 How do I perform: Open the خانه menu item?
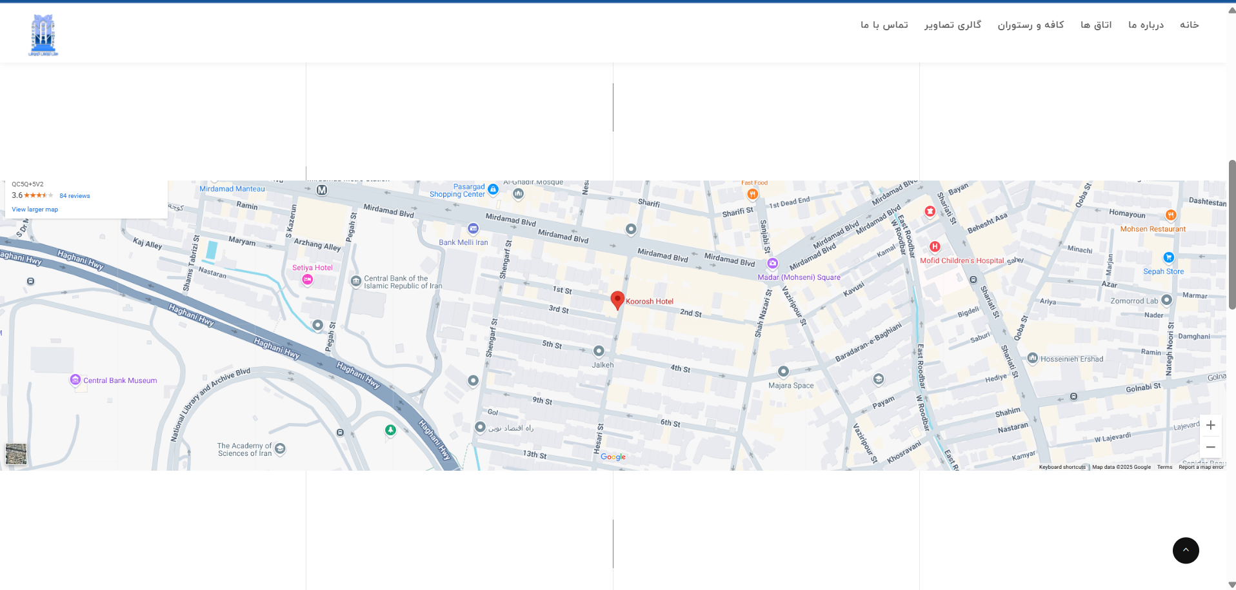[x=1190, y=25]
